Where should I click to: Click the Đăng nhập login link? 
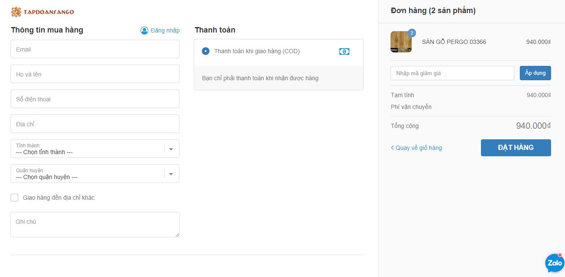(x=165, y=30)
